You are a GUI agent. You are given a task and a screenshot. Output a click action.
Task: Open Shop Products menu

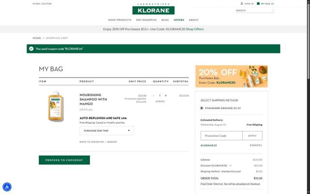[120, 20]
